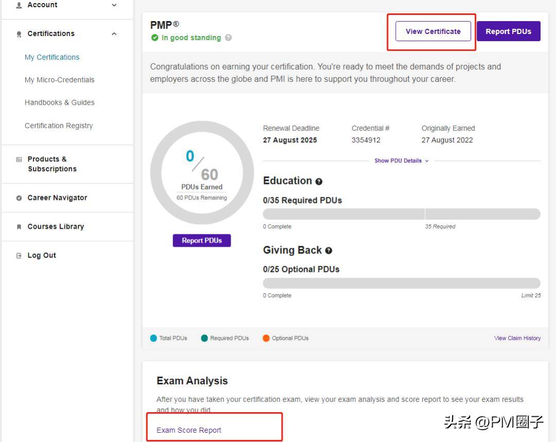Click the Giving Back optional PDUs progress bar

click(402, 283)
